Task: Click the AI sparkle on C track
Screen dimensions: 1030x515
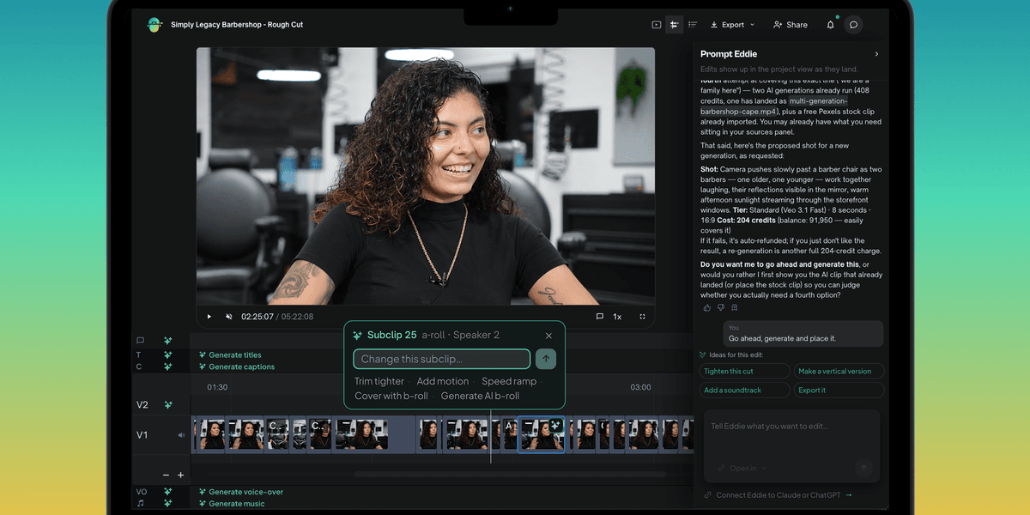Action: (x=168, y=367)
